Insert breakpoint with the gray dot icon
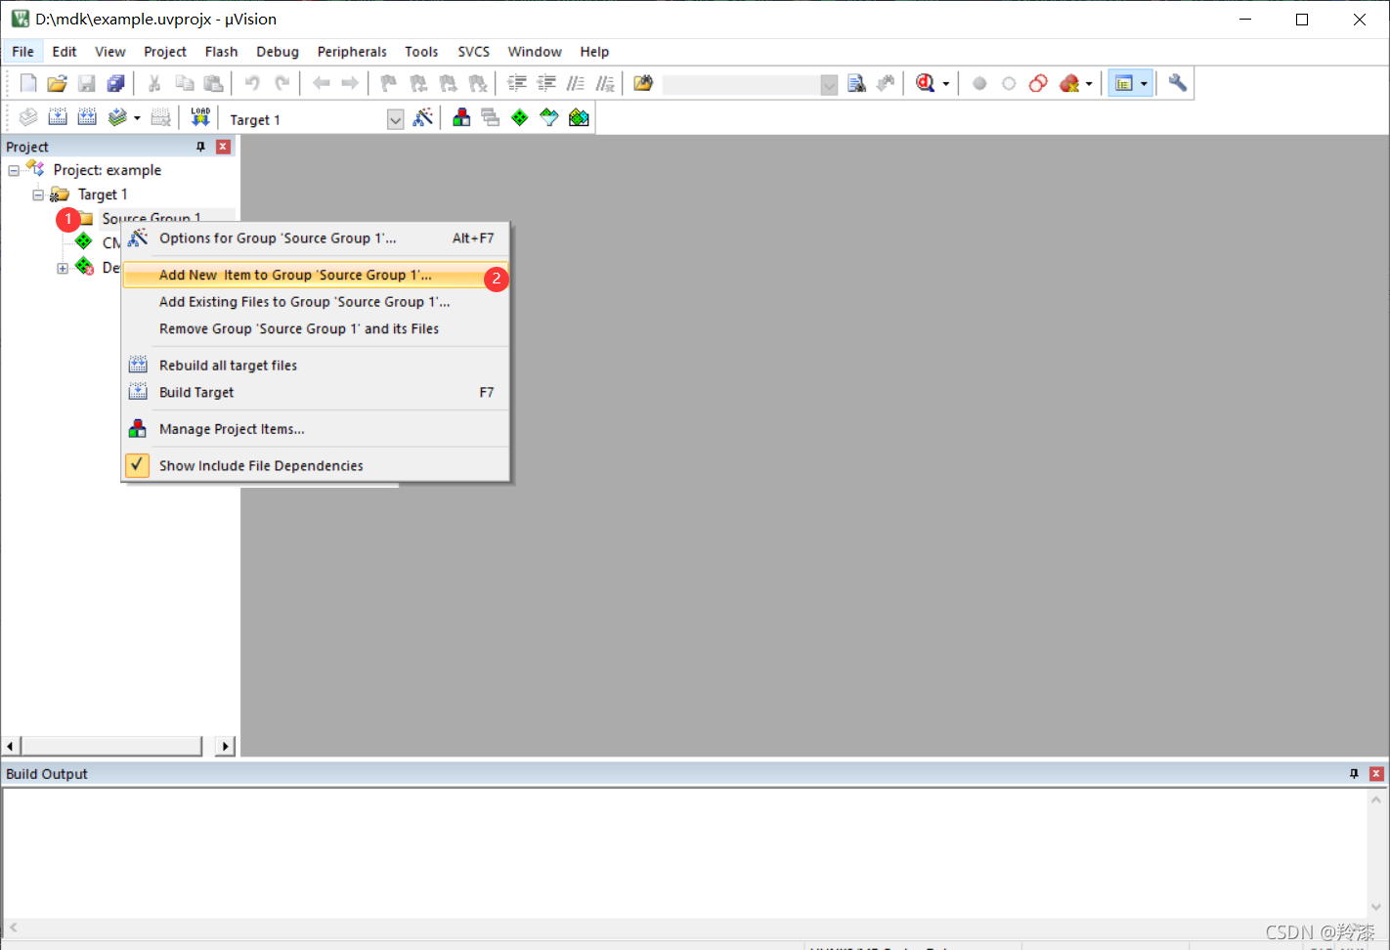1390x950 pixels. [979, 83]
